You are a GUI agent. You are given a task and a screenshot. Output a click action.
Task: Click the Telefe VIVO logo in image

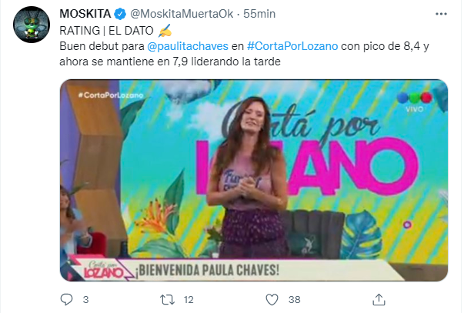[415, 102]
